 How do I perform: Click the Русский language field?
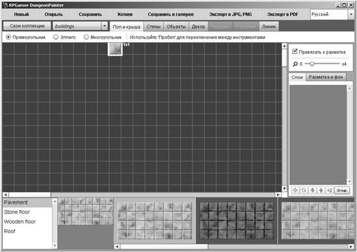pyautogui.click(x=329, y=14)
